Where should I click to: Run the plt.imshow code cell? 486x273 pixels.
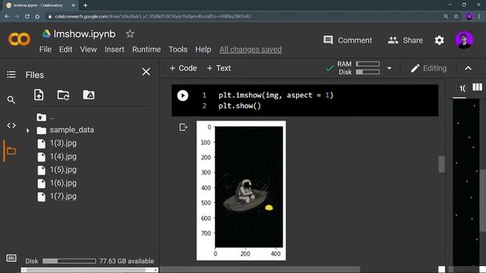pos(182,96)
